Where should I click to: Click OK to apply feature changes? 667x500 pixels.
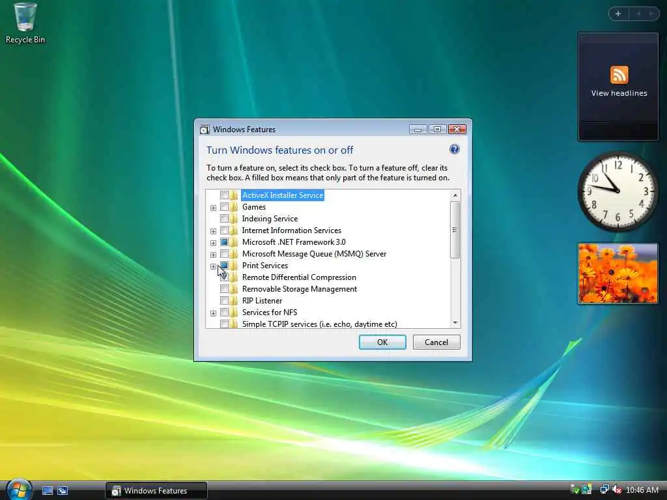(x=382, y=342)
